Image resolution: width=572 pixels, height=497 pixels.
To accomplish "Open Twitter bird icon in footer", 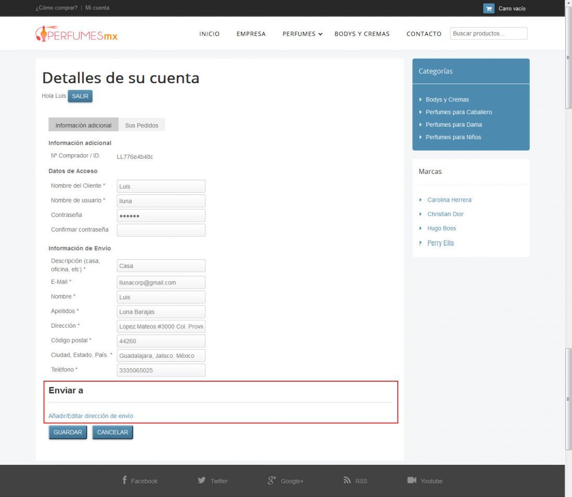I will pyautogui.click(x=201, y=480).
